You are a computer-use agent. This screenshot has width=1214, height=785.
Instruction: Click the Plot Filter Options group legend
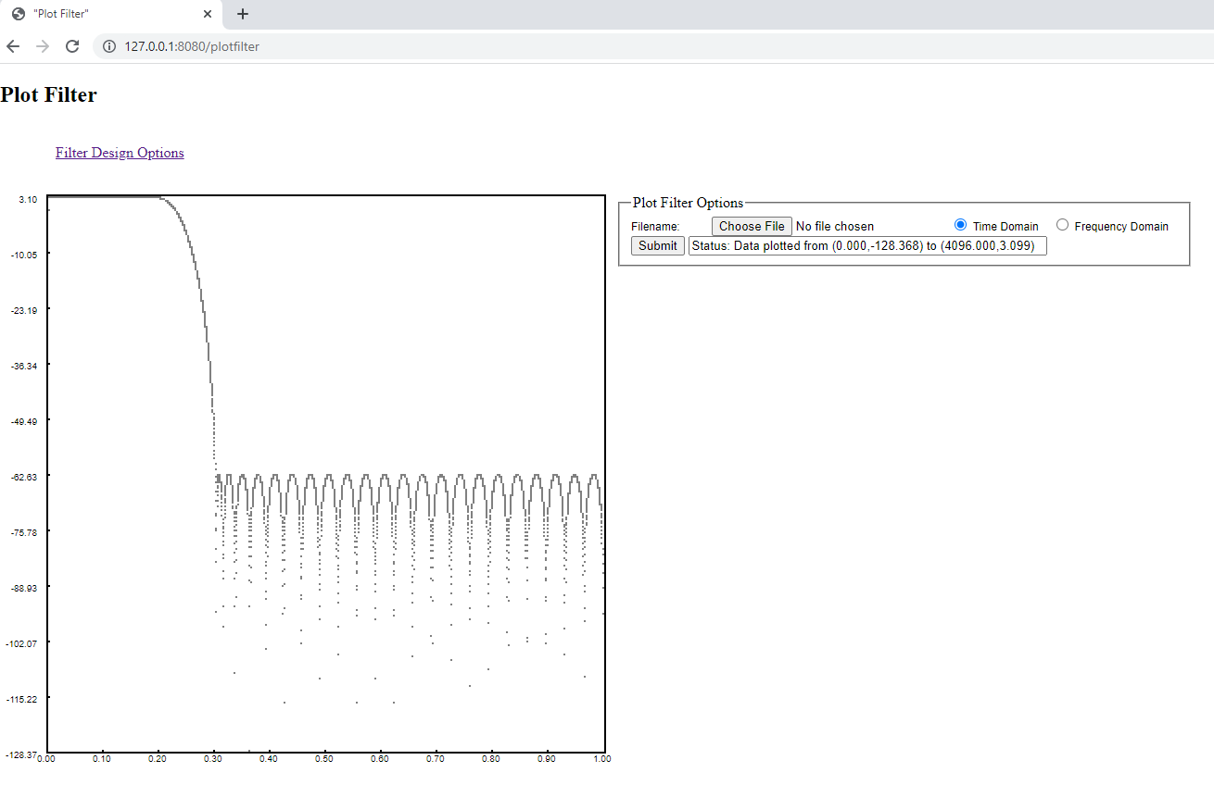(689, 203)
